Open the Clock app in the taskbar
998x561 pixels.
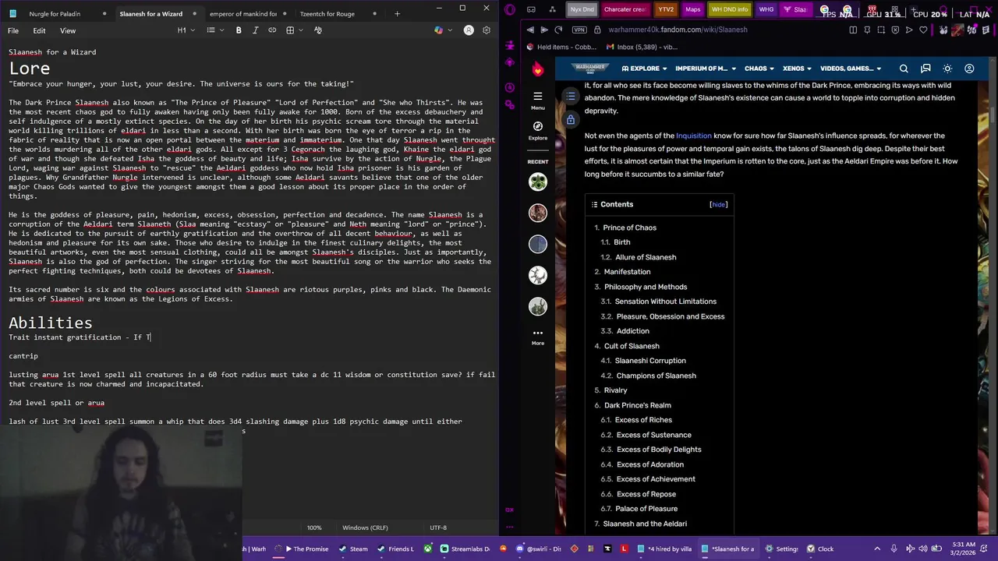point(819,549)
